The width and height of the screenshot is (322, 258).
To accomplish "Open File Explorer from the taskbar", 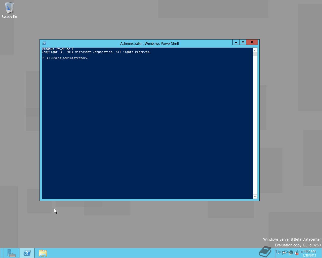I will coord(43,253).
